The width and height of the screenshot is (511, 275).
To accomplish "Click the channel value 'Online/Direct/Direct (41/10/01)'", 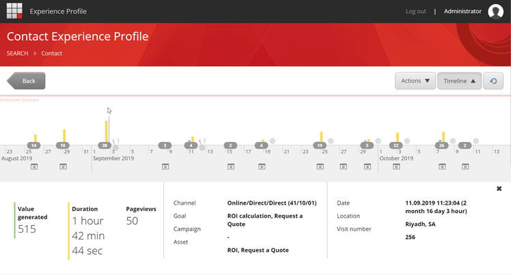I will [x=272, y=203].
